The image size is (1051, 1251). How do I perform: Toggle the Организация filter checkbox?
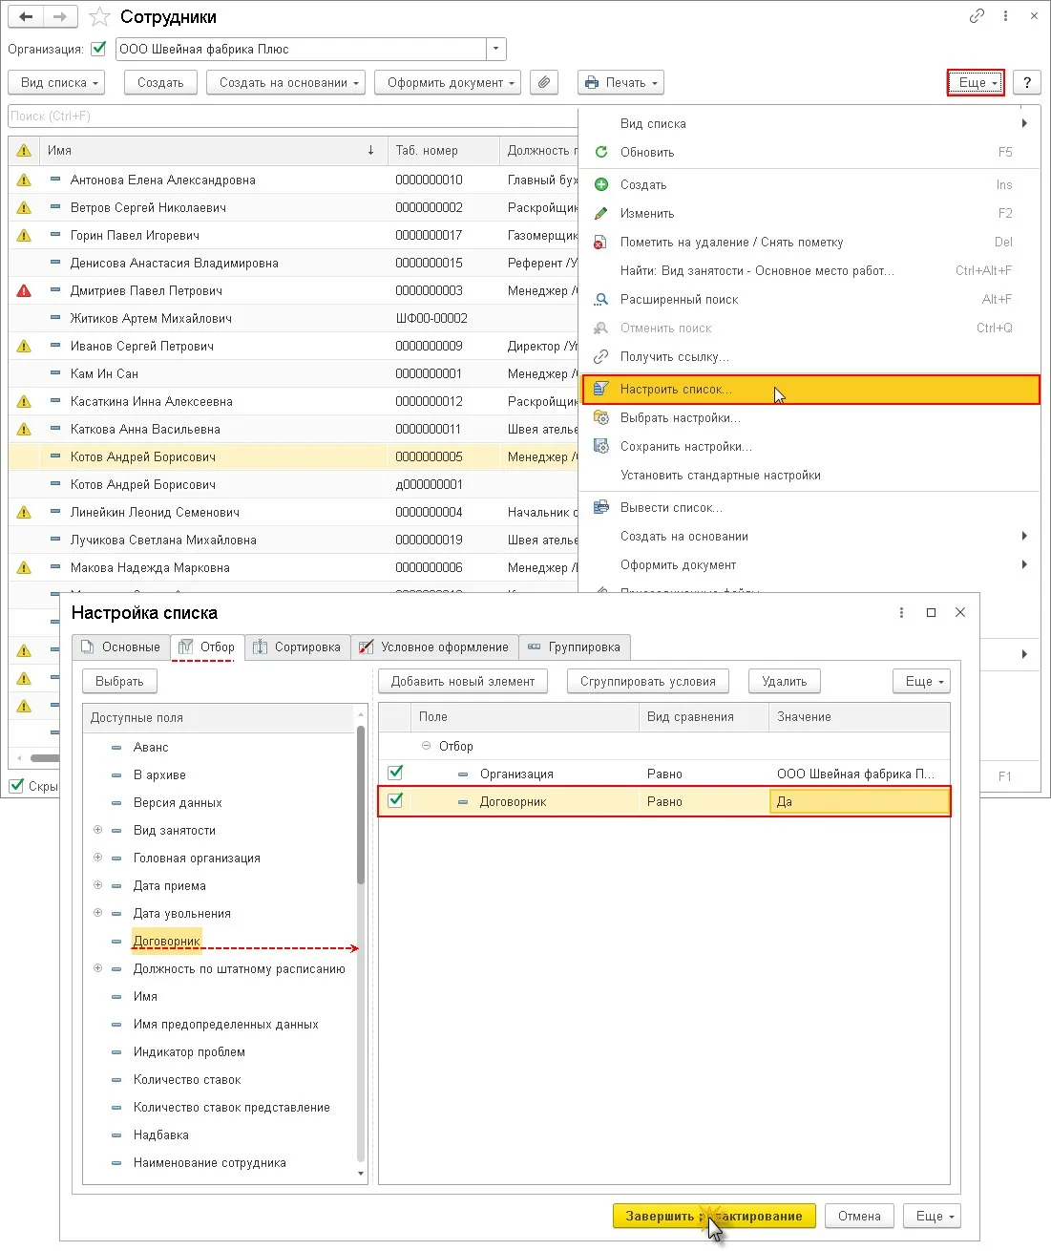[x=98, y=49]
